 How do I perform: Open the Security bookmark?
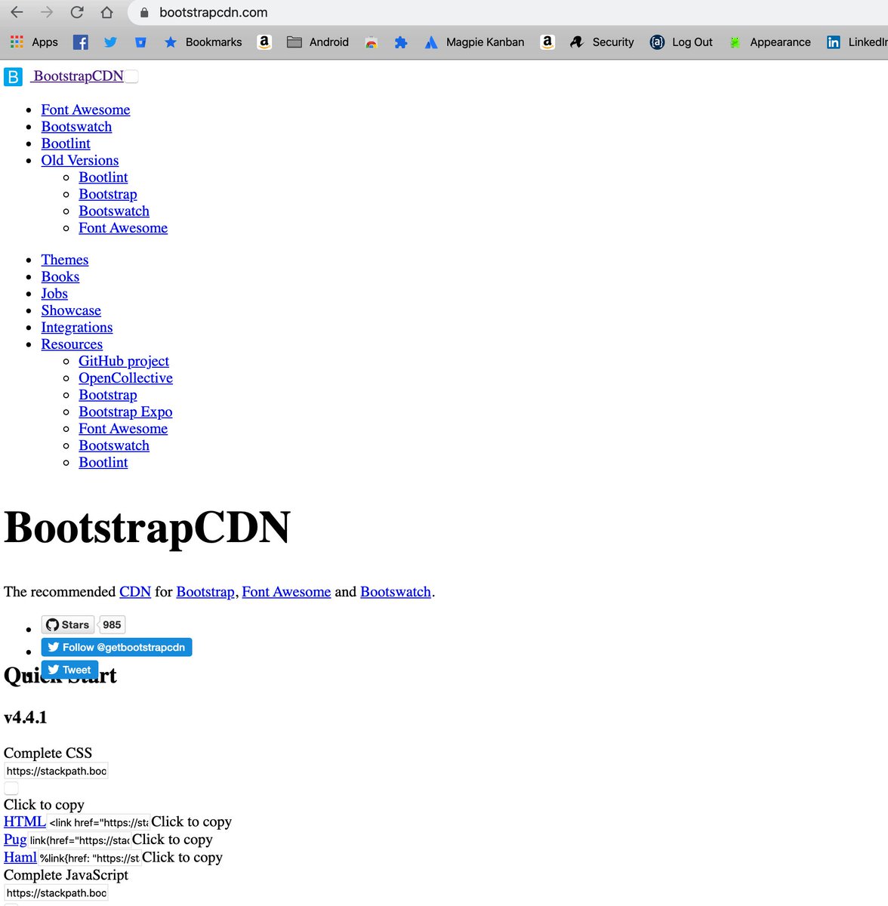pyautogui.click(x=602, y=42)
